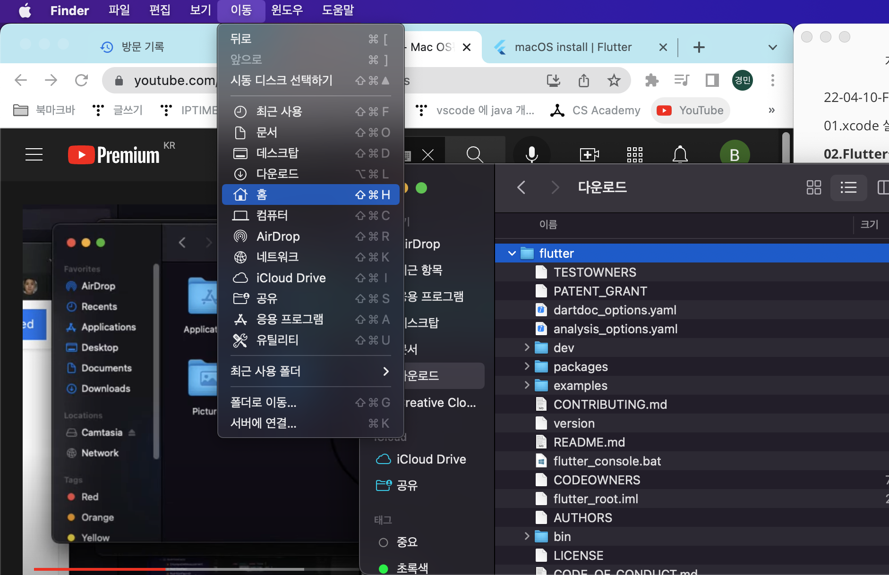The width and height of the screenshot is (889, 575).
Task: Open Chrome three-dot menu
Action: (x=773, y=80)
